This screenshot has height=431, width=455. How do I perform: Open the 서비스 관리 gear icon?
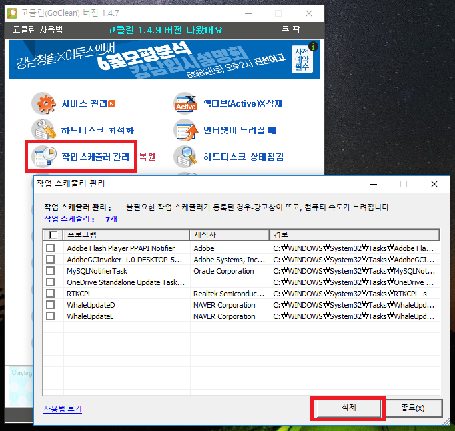tap(43, 104)
